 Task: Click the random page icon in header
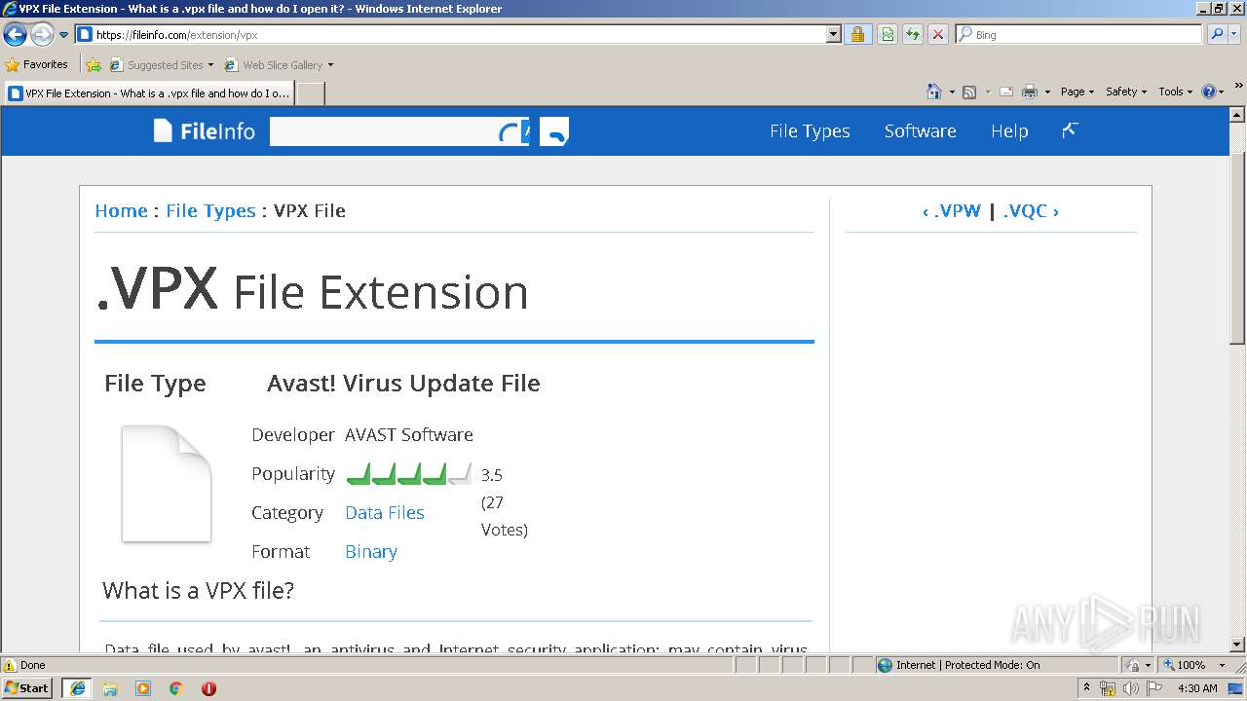coord(1070,129)
